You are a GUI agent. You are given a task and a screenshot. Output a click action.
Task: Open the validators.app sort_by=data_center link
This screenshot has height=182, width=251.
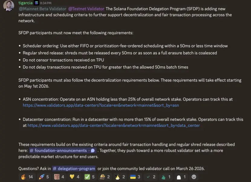(x=113, y=125)
